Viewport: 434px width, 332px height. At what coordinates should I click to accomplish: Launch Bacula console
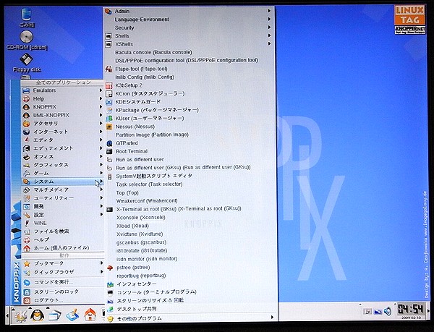[x=153, y=52]
